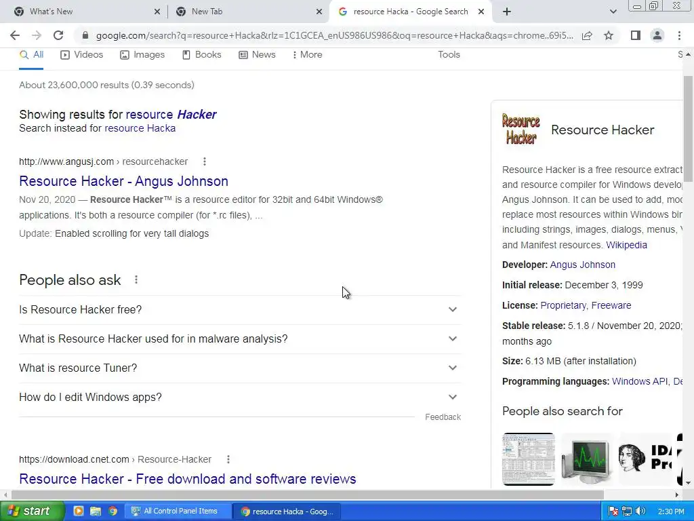Expand the malware analysis question
The height and width of the screenshot is (521, 694).
click(240, 339)
